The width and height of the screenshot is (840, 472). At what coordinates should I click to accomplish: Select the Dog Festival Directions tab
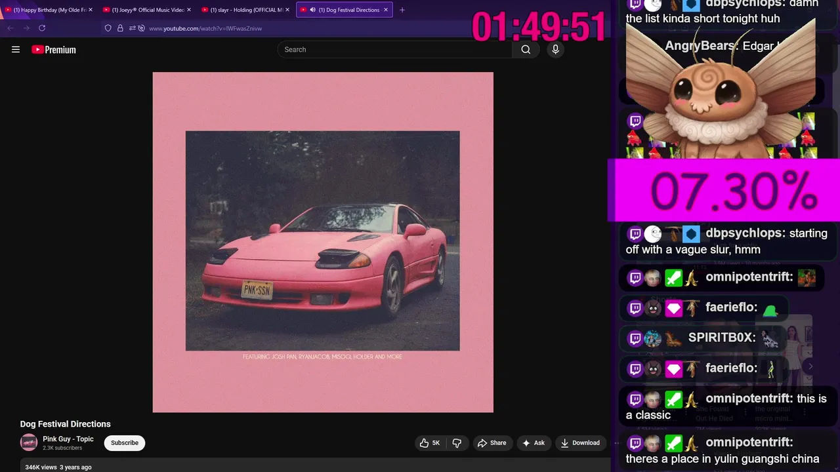(x=345, y=10)
